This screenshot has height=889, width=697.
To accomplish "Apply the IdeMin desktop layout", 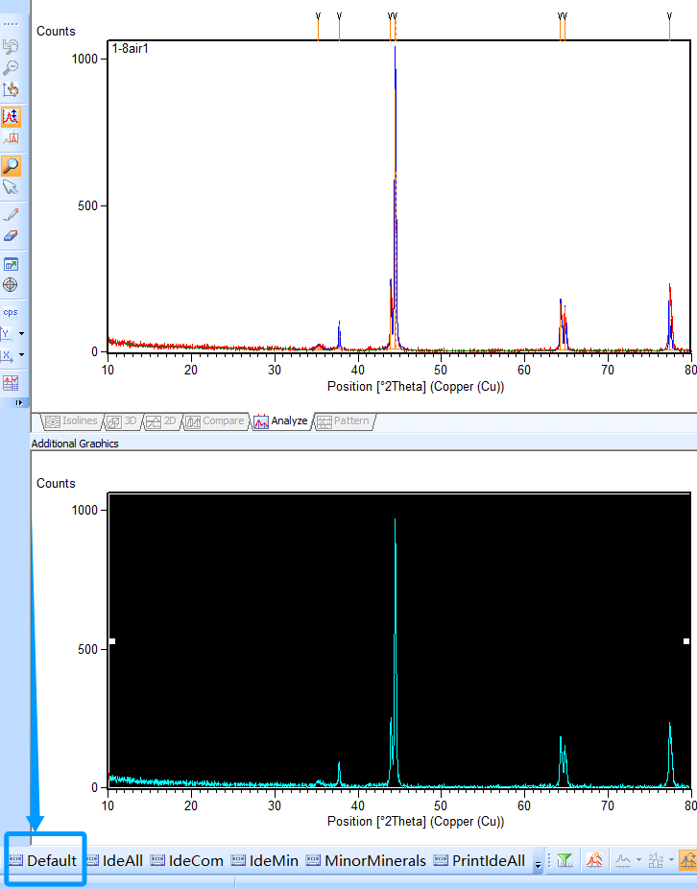I will pyautogui.click(x=264, y=860).
